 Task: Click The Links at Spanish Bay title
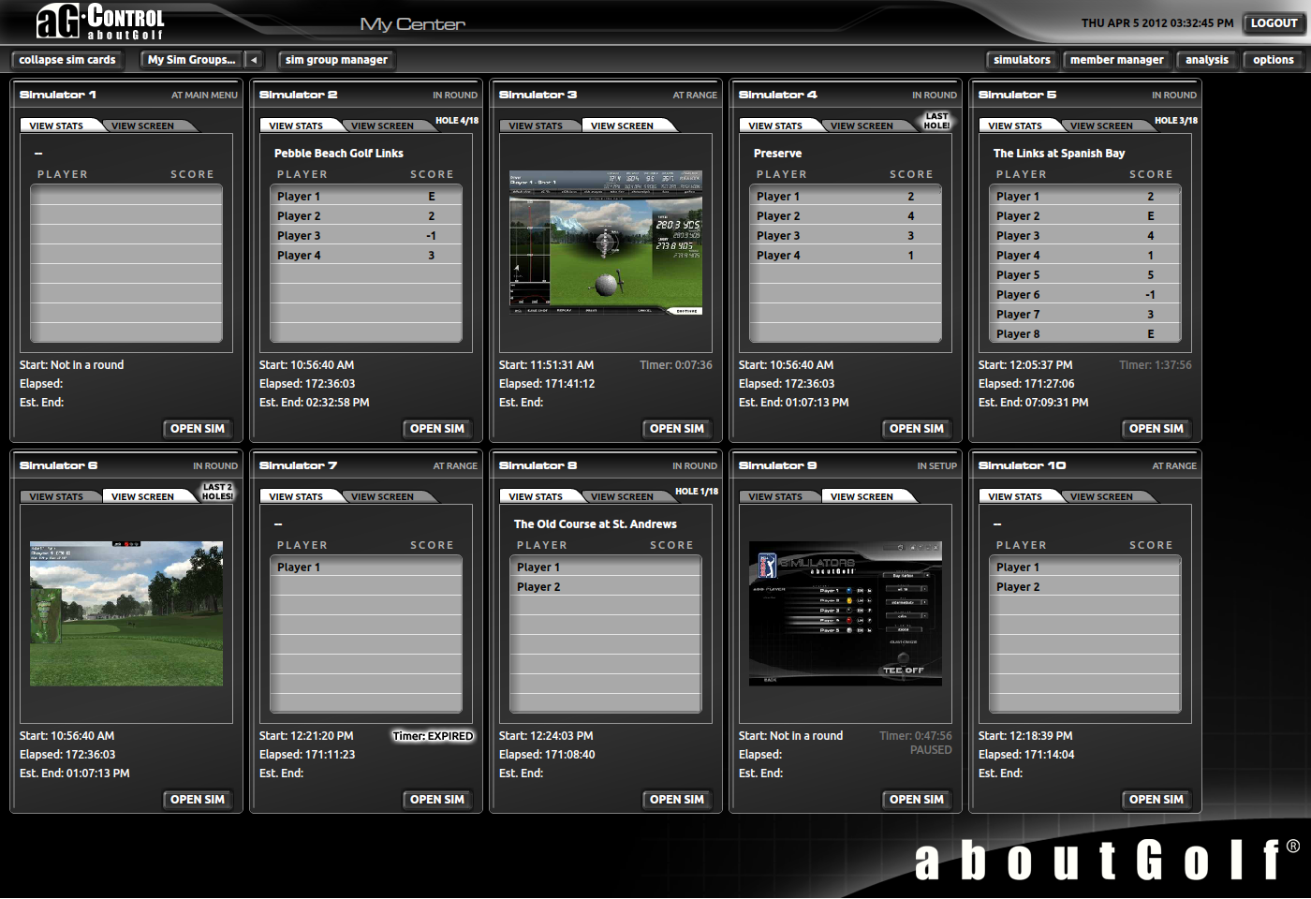[1059, 154]
